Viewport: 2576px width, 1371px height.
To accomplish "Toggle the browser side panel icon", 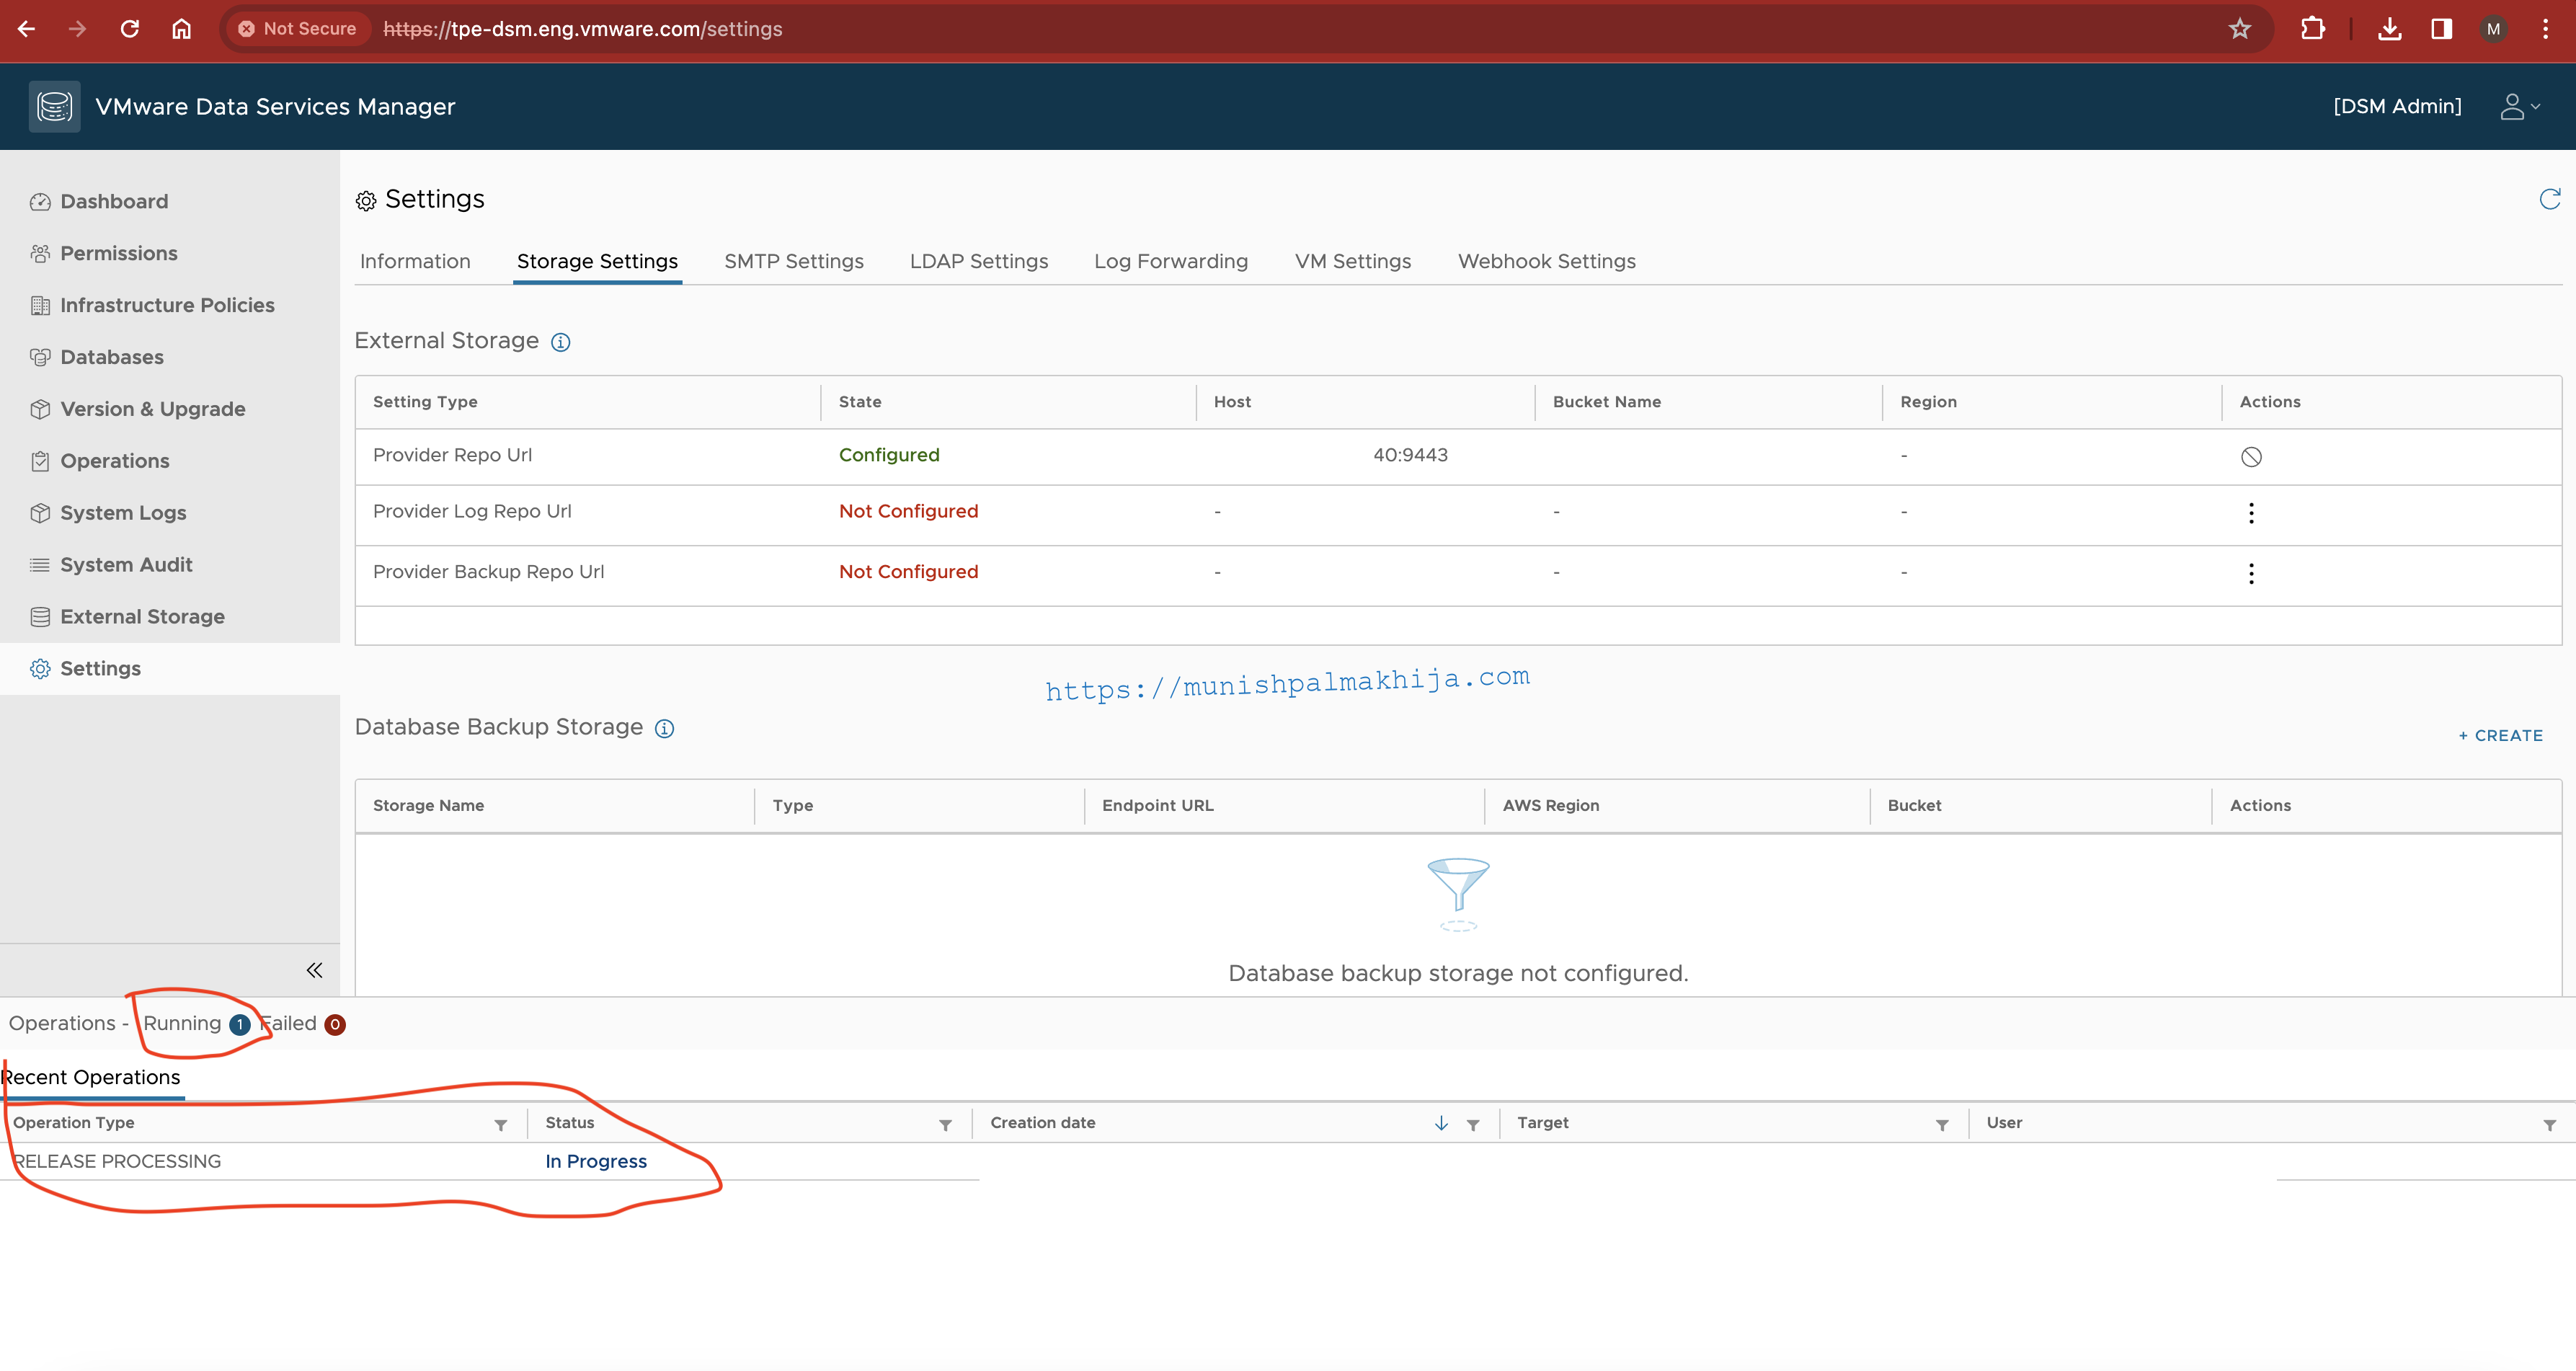I will click(x=2442, y=29).
